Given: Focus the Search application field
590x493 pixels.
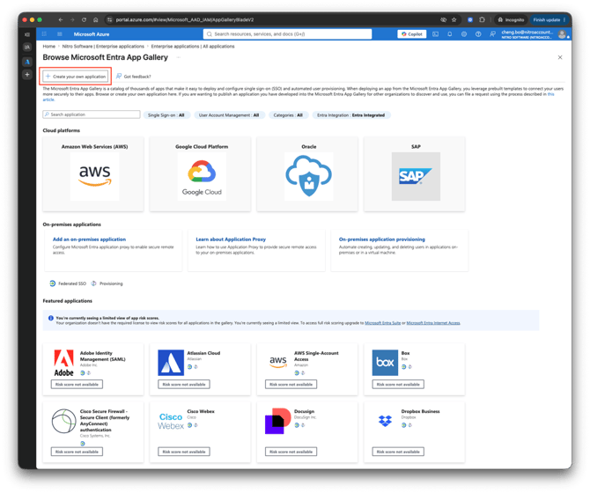Looking at the screenshot, I should (92, 114).
